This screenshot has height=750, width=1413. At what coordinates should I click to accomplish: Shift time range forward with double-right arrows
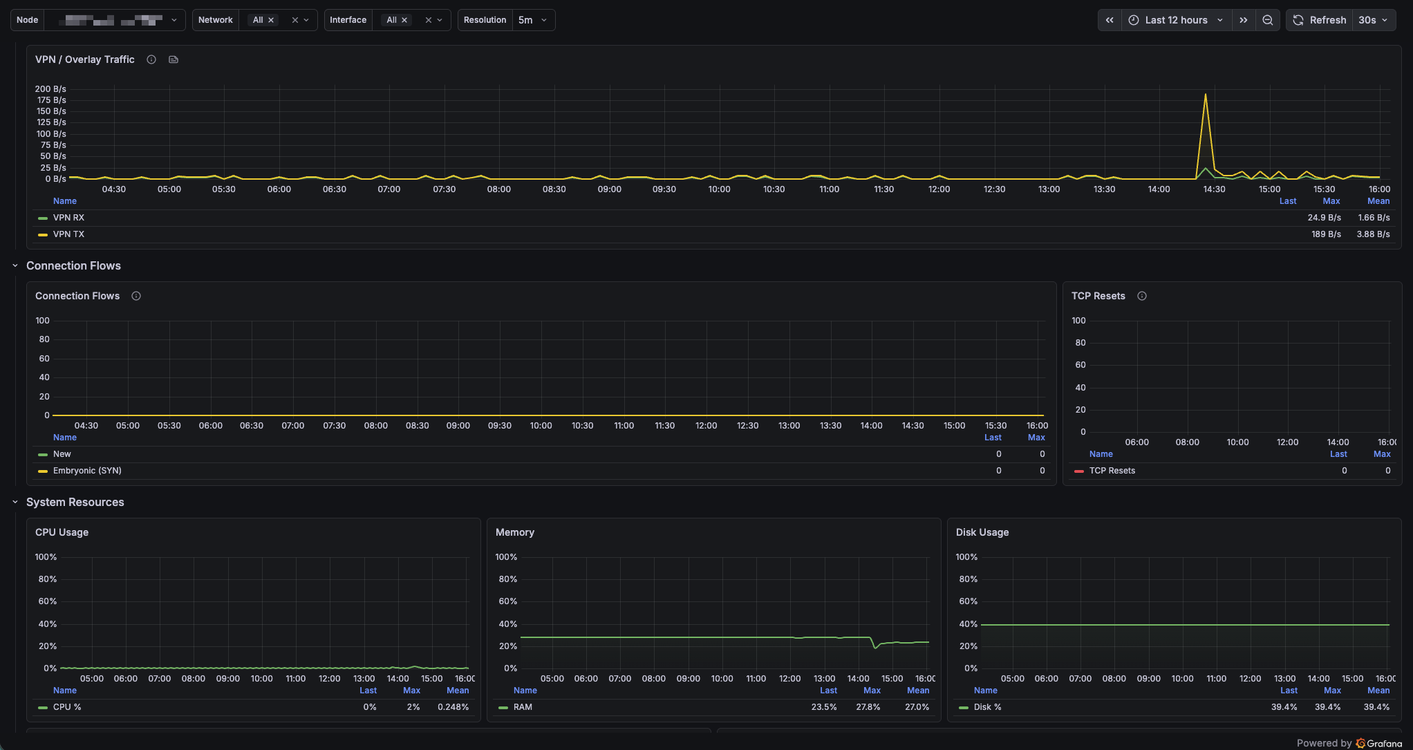[1244, 20]
